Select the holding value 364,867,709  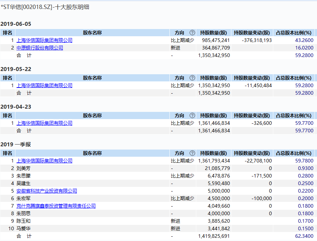(216, 48)
